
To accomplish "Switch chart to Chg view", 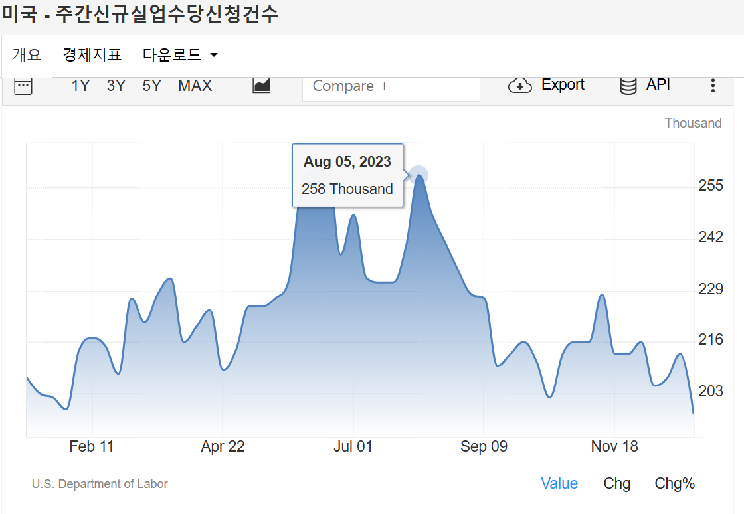I will coord(617,483).
